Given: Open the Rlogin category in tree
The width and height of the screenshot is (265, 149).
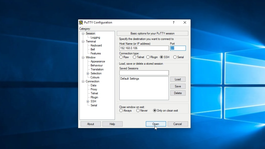Looking at the screenshot, I should click(x=94, y=97).
